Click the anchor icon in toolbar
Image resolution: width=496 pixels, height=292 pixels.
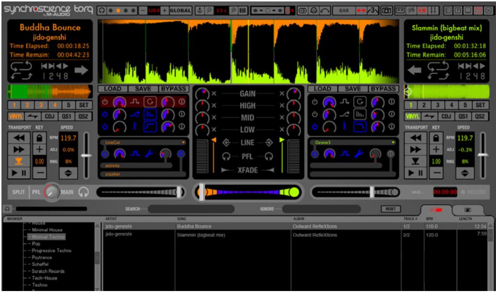coord(199,10)
